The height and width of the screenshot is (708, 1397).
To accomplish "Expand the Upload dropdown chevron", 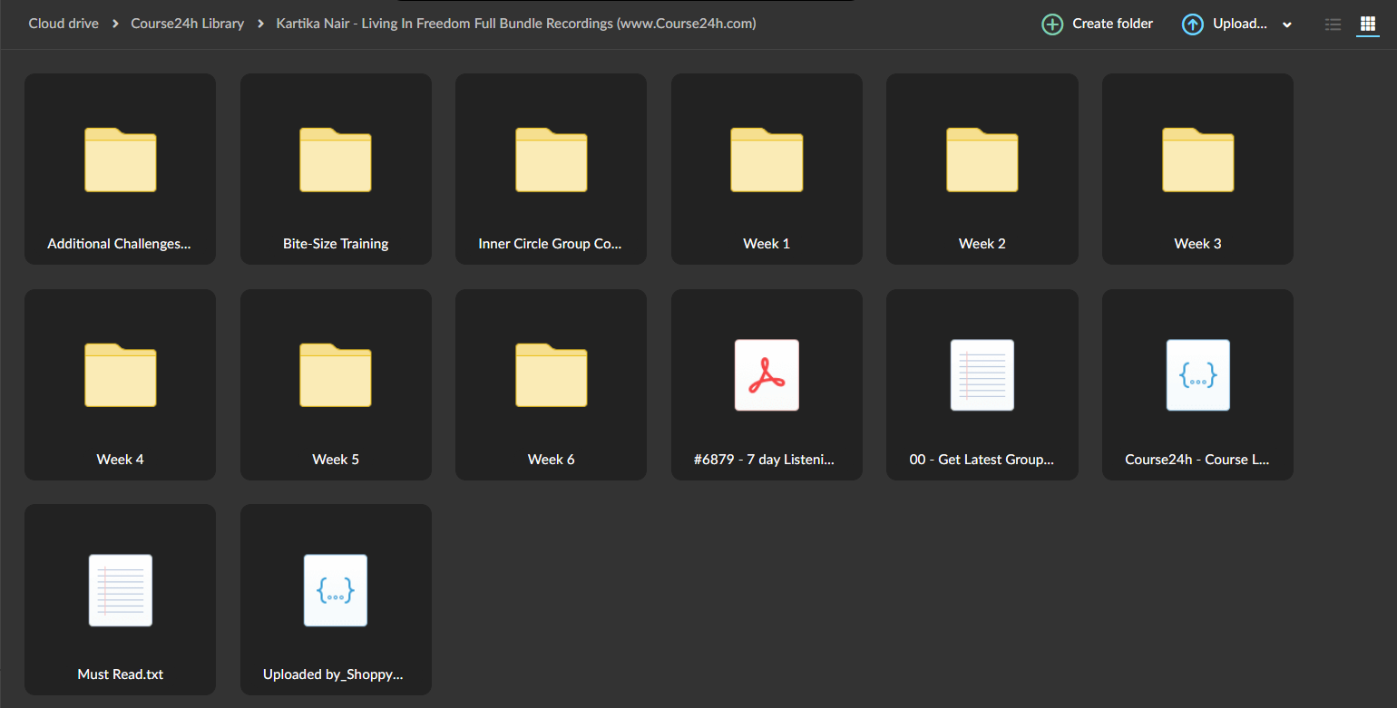I will tap(1286, 25).
